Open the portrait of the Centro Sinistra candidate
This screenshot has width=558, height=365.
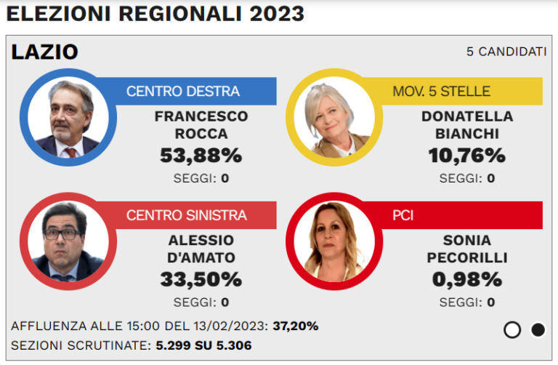coord(68,241)
